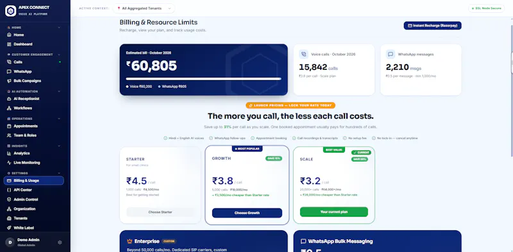The width and height of the screenshot is (513, 252).
Task: Click the White Label tag icon
Action: pyautogui.click(x=9, y=228)
